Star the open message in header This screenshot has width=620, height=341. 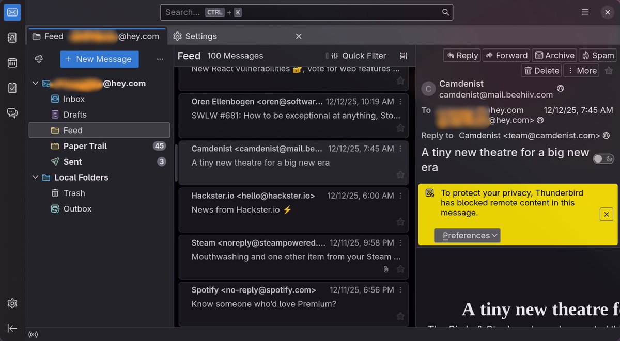click(609, 71)
